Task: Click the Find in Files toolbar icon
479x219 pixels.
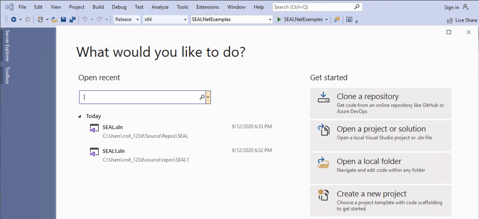Action: pyautogui.click(x=336, y=19)
